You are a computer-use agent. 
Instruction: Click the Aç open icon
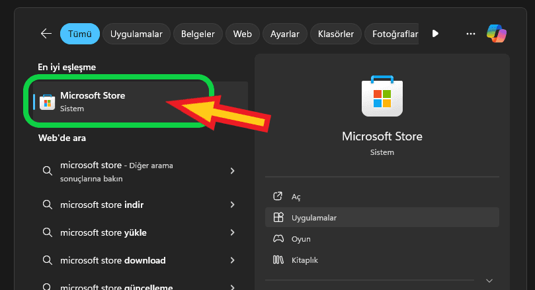pyautogui.click(x=278, y=196)
